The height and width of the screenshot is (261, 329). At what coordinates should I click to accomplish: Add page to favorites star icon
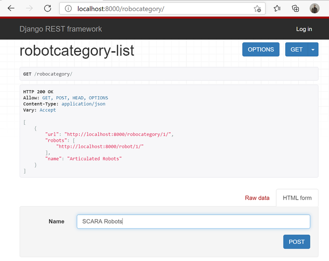(257, 9)
